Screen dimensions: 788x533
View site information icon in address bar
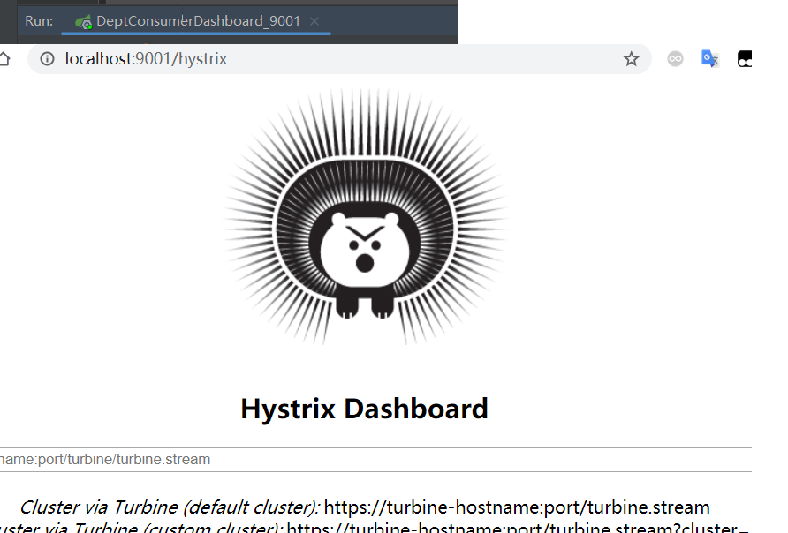(47, 59)
